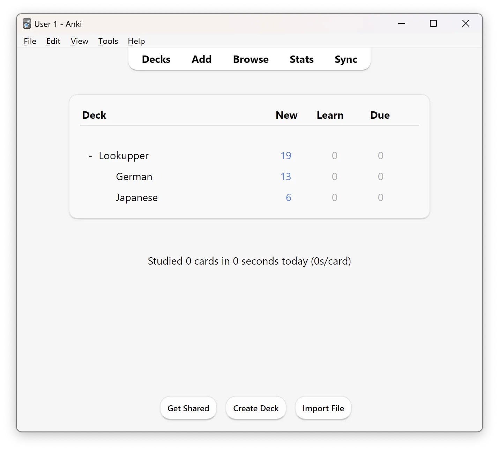Open the Tools menu
This screenshot has width=499, height=451.
108,41
